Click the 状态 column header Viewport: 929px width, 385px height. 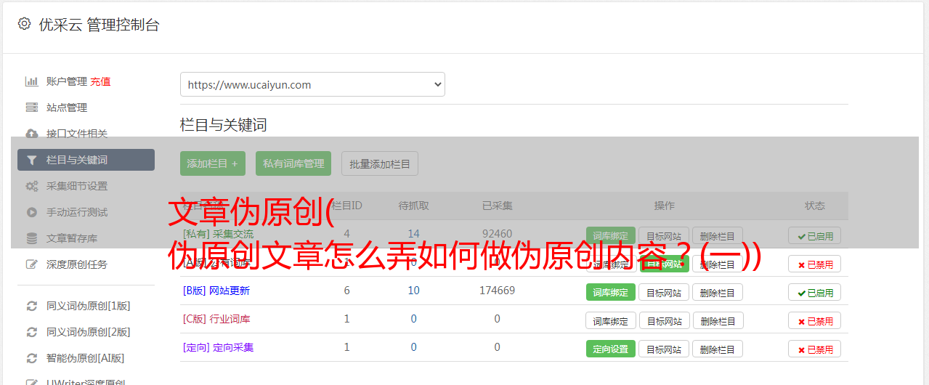[815, 206]
